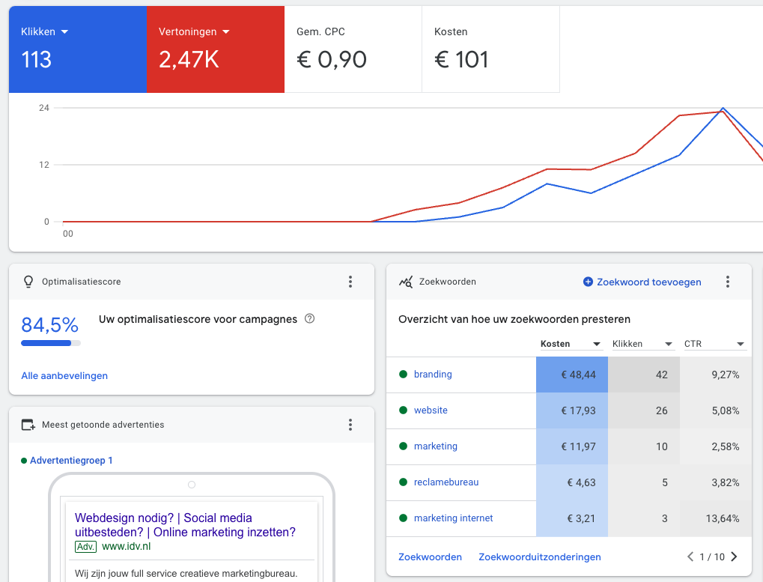
Task: Select the Gem. CPC metric card
Action: click(353, 49)
